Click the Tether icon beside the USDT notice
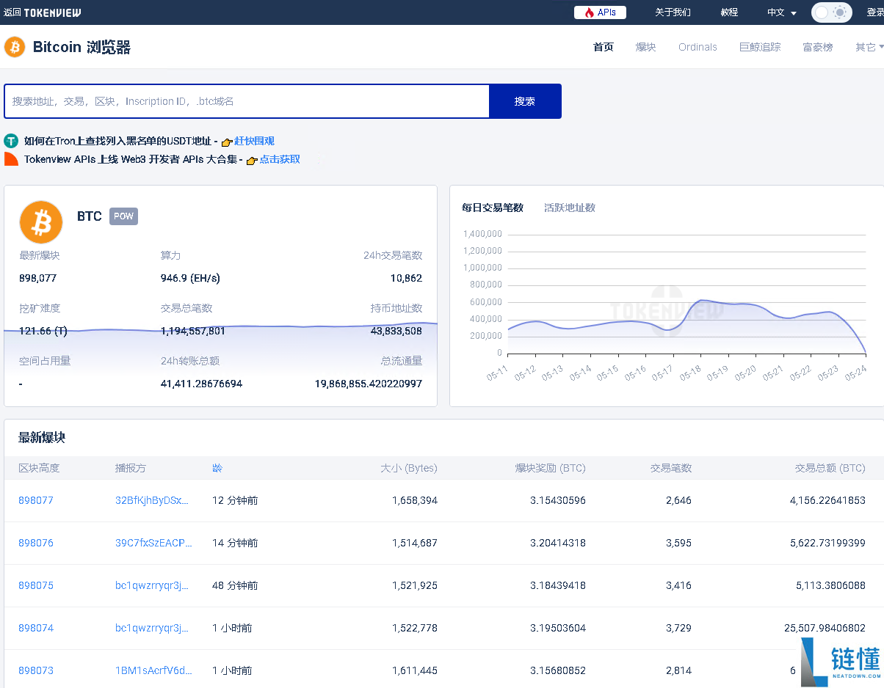Image resolution: width=884 pixels, height=688 pixels. click(11, 141)
